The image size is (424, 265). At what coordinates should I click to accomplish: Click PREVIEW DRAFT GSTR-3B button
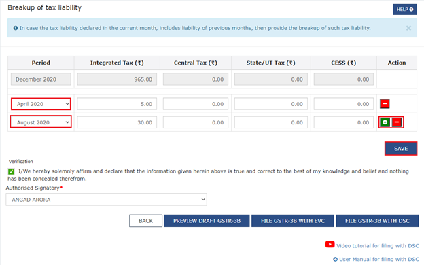(x=207, y=221)
